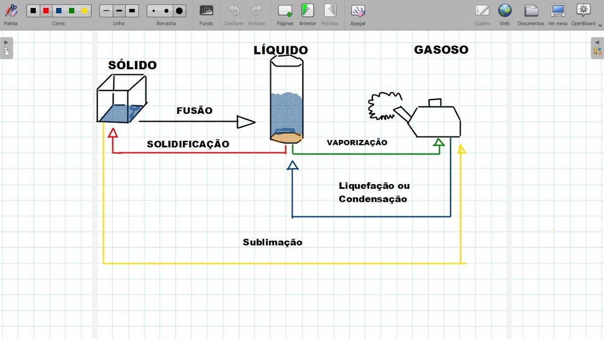This screenshot has width=604, height=339.
Task: Open the Web browser mode
Action: pyautogui.click(x=504, y=14)
